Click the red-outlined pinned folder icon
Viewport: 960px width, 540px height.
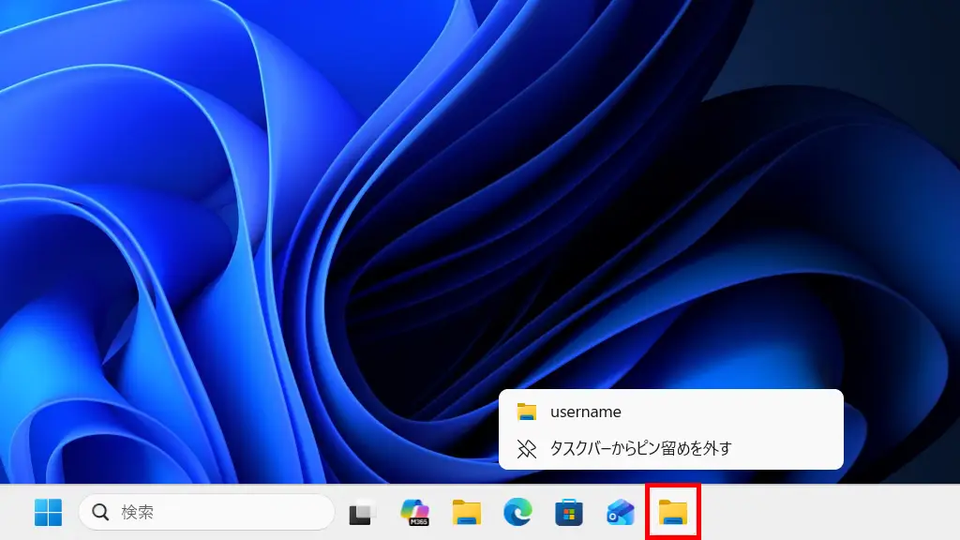click(x=673, y=512)
